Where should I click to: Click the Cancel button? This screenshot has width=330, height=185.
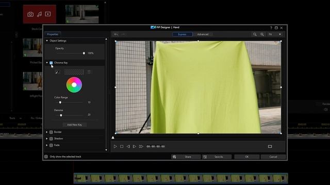(273, 157)
